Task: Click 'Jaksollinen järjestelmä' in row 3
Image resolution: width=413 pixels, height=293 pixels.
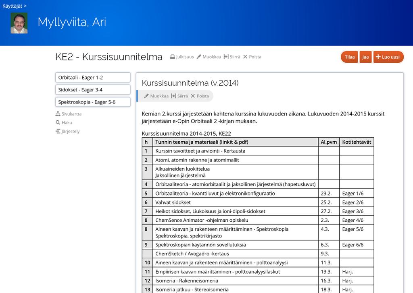Action: [180, 175]
